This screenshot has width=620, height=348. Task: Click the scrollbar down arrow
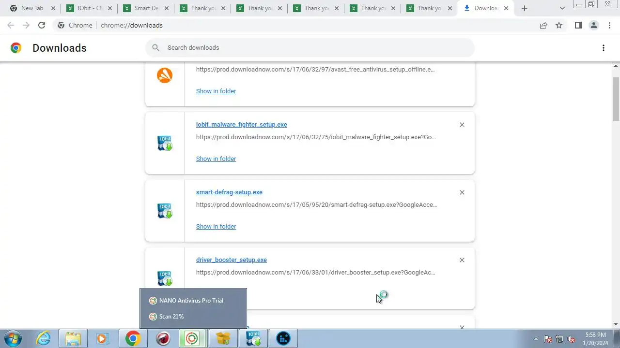pyautogui.click(x=616, y=324)
